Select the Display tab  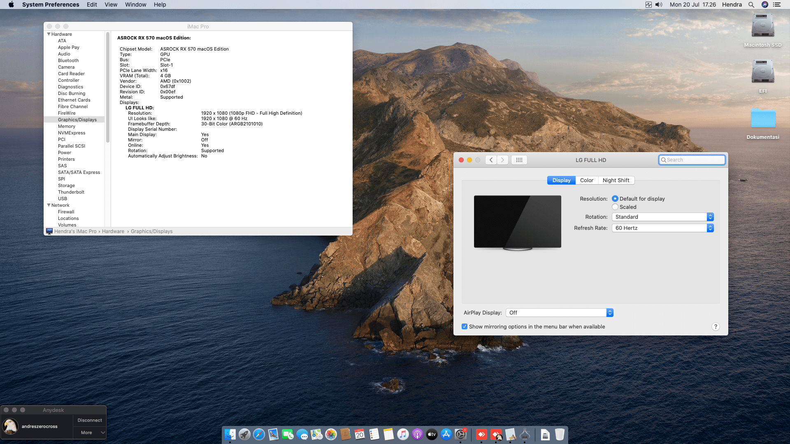[561, 180]
